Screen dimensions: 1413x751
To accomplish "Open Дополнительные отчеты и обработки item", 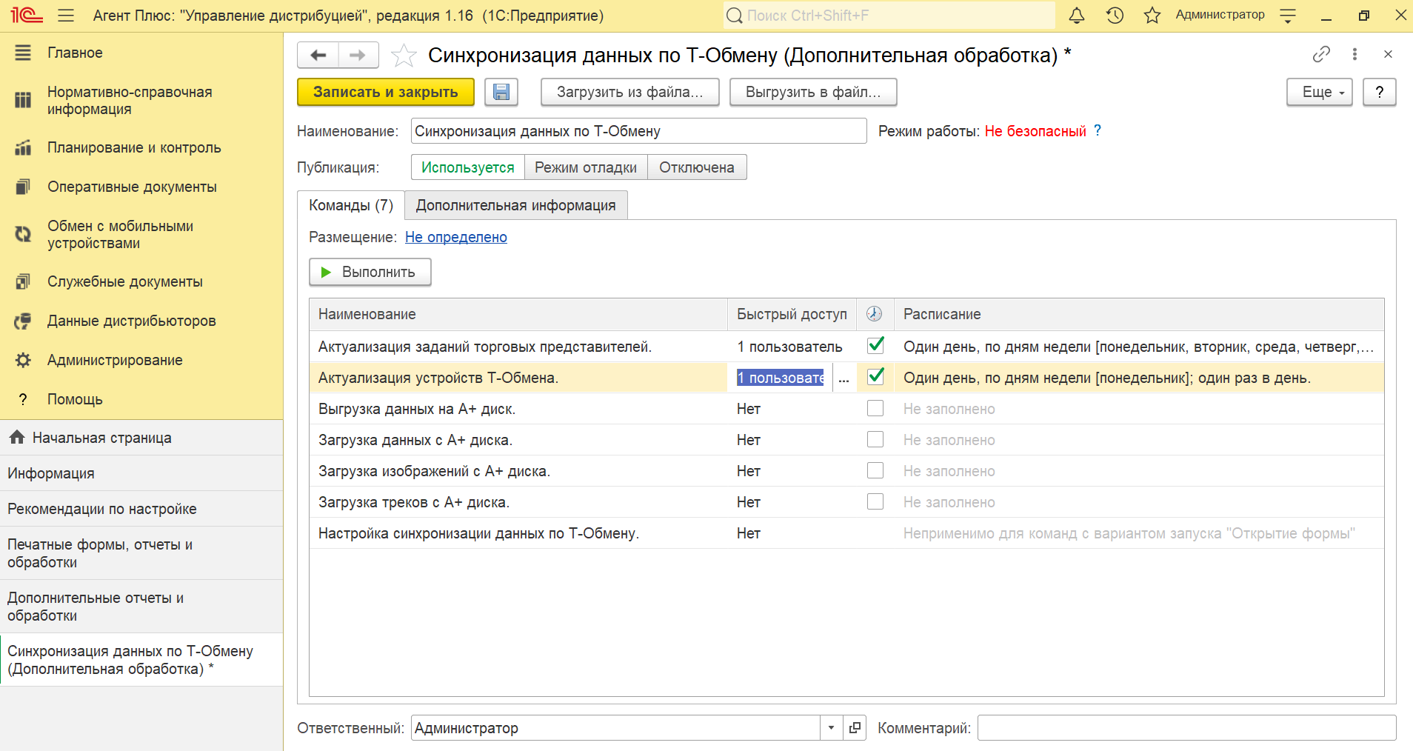I will pos(141,607).
